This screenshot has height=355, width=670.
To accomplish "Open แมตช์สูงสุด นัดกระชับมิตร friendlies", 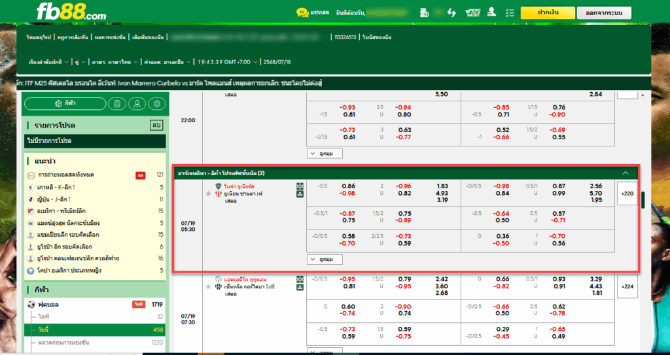I will coord(95,223).
